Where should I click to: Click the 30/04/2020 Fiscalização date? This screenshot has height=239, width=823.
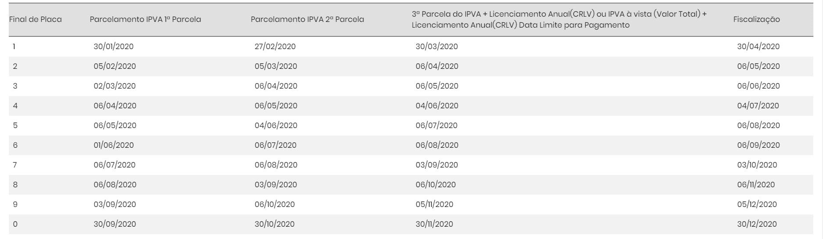[x=758, y=46]
